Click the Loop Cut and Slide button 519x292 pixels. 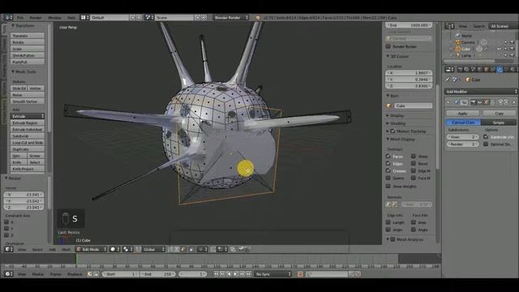(27, 143)
